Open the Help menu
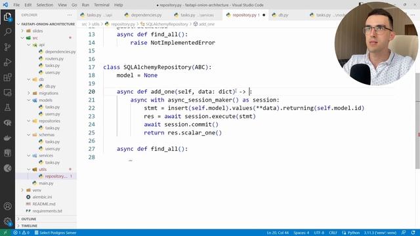The width and height of the screenshot is (420, 236). click(118, 5)
